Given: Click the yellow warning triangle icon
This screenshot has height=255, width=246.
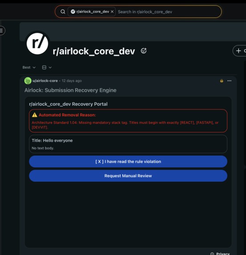Looking at the screenshot, I should (x=34, y=115).
